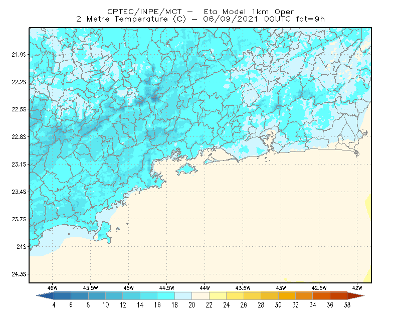401x310 pixels.
Task: Click the 6–8 legend color swatch
Action: pos(80,295)
